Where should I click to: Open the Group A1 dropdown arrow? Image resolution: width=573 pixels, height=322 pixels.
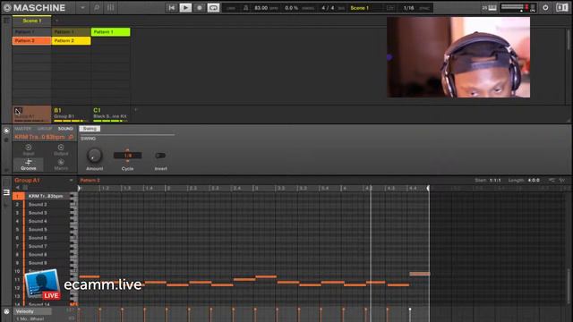click(x=71, y=181)
